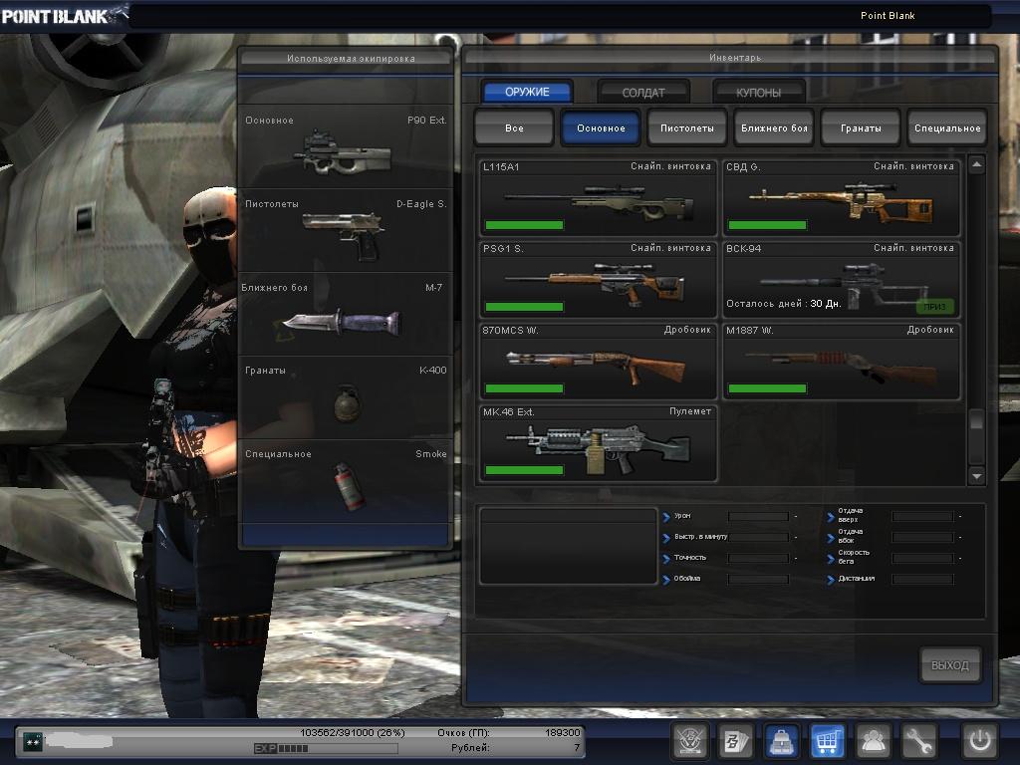Select the MK.46 Ext. machine gun card
Image resolution: width=1020 pixels, height=765 pixels.
coord(598,443)
